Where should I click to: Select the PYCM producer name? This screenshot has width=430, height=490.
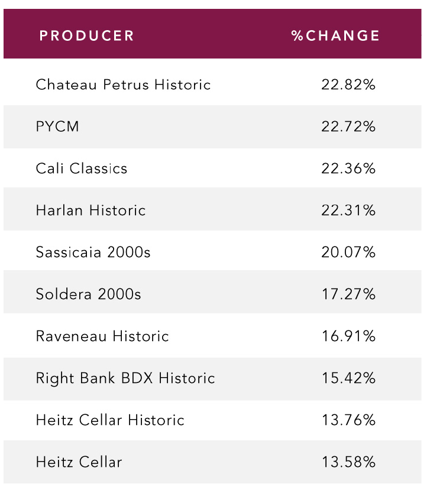[57, 126]
